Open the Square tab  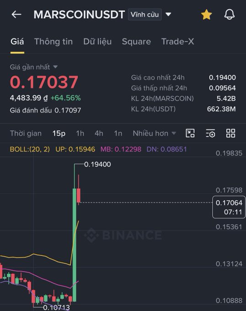136,42
